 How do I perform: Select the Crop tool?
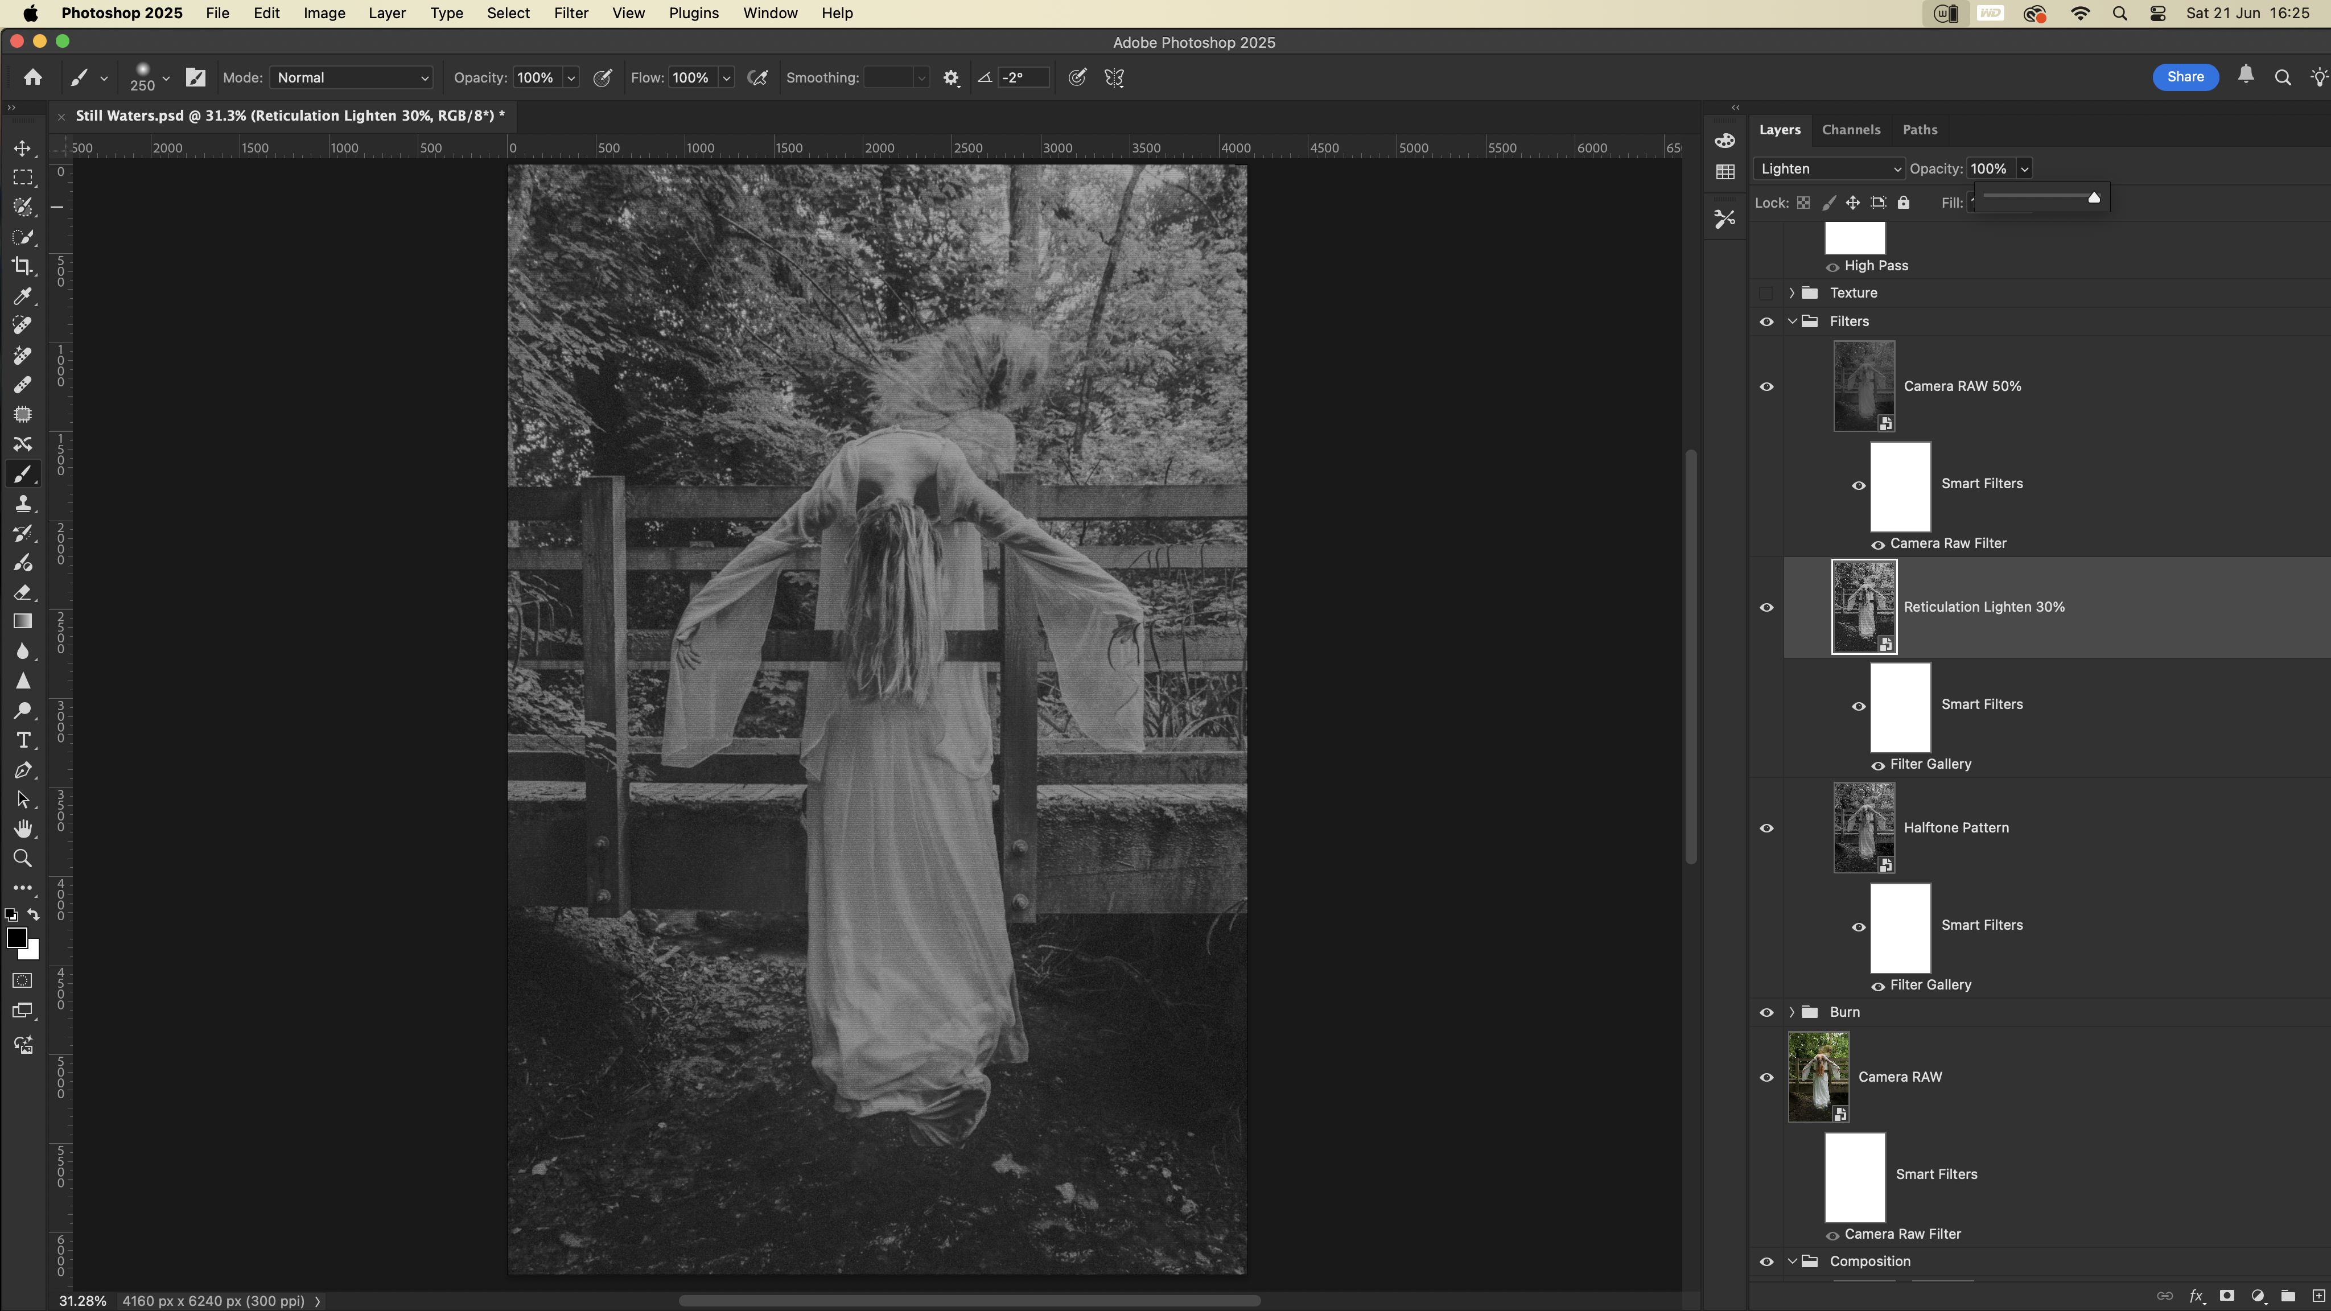coord(23,266)
